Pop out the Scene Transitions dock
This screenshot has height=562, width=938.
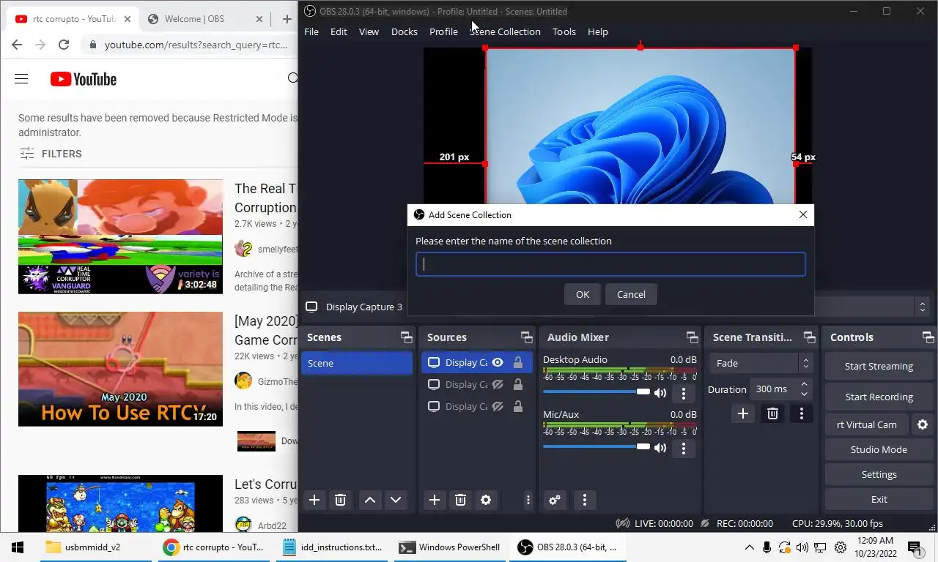click(809, 337)
